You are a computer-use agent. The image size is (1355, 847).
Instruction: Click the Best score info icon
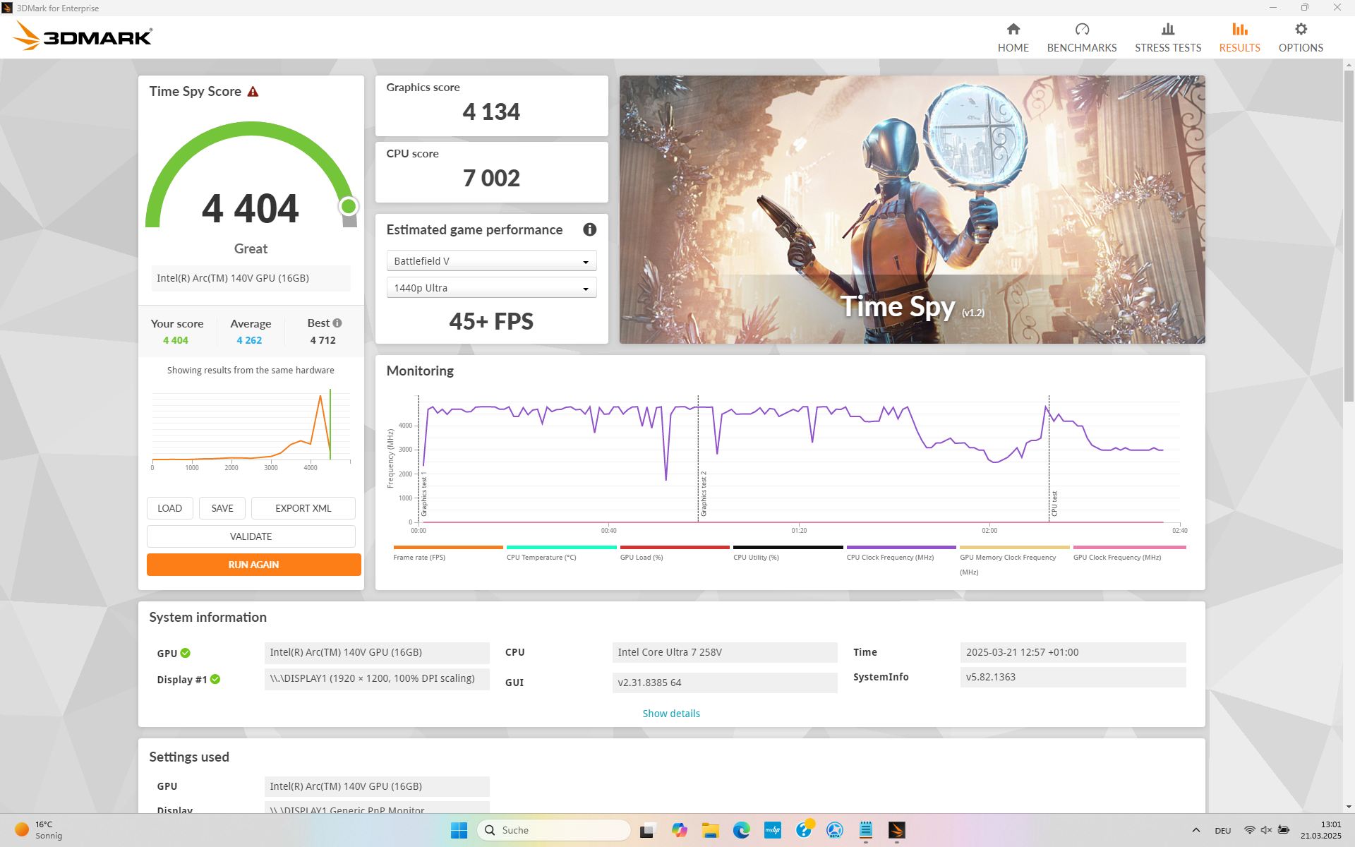click(x=337, y=323)
